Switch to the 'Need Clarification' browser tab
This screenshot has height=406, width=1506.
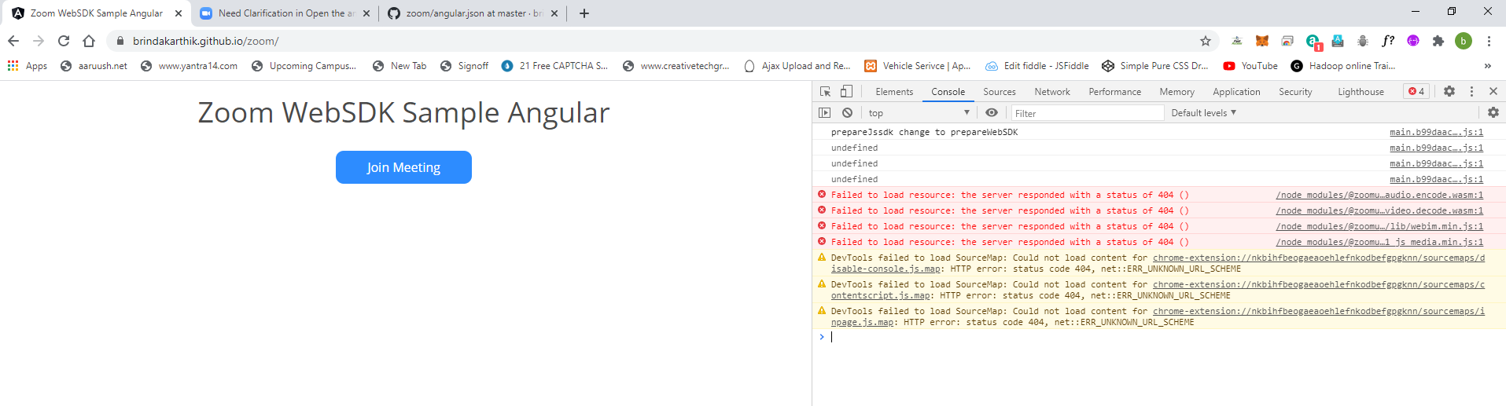click(285, 13)
